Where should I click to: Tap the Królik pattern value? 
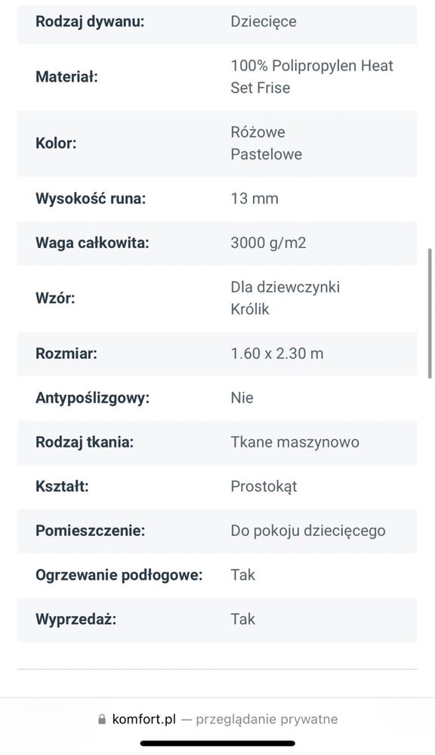tap(250, 309)
